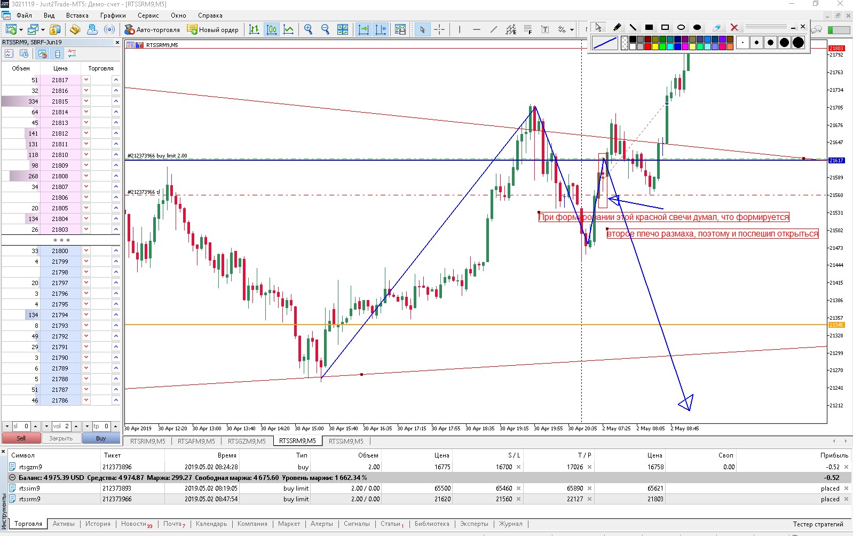The height and width of the screenshot is (536, 853).
Task: Choose the filled rectangle drawing shape
Action: tap(649, 27)
